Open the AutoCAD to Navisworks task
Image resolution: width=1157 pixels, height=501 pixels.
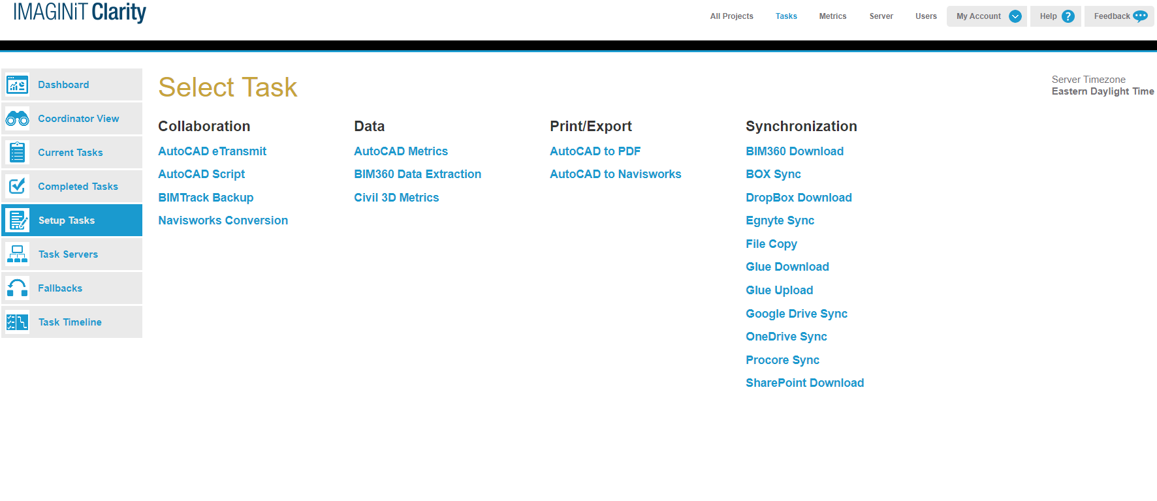[615, 174]
